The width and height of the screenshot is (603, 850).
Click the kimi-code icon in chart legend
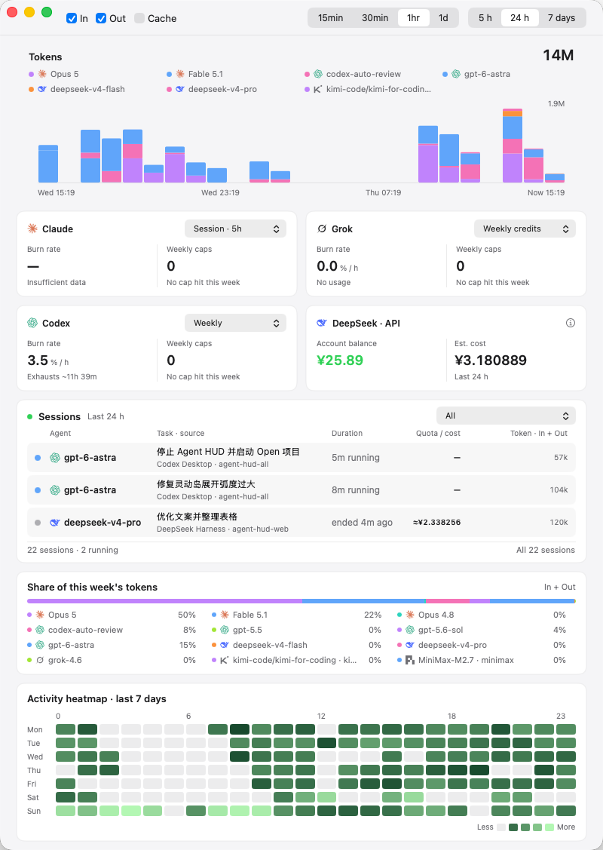318,90
